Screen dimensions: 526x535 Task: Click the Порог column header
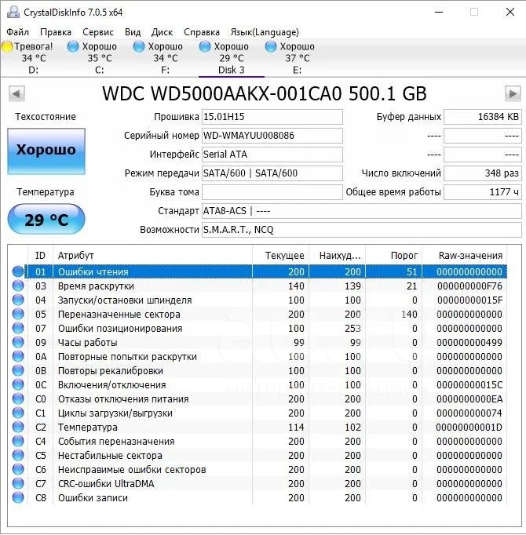coord(394,255)
